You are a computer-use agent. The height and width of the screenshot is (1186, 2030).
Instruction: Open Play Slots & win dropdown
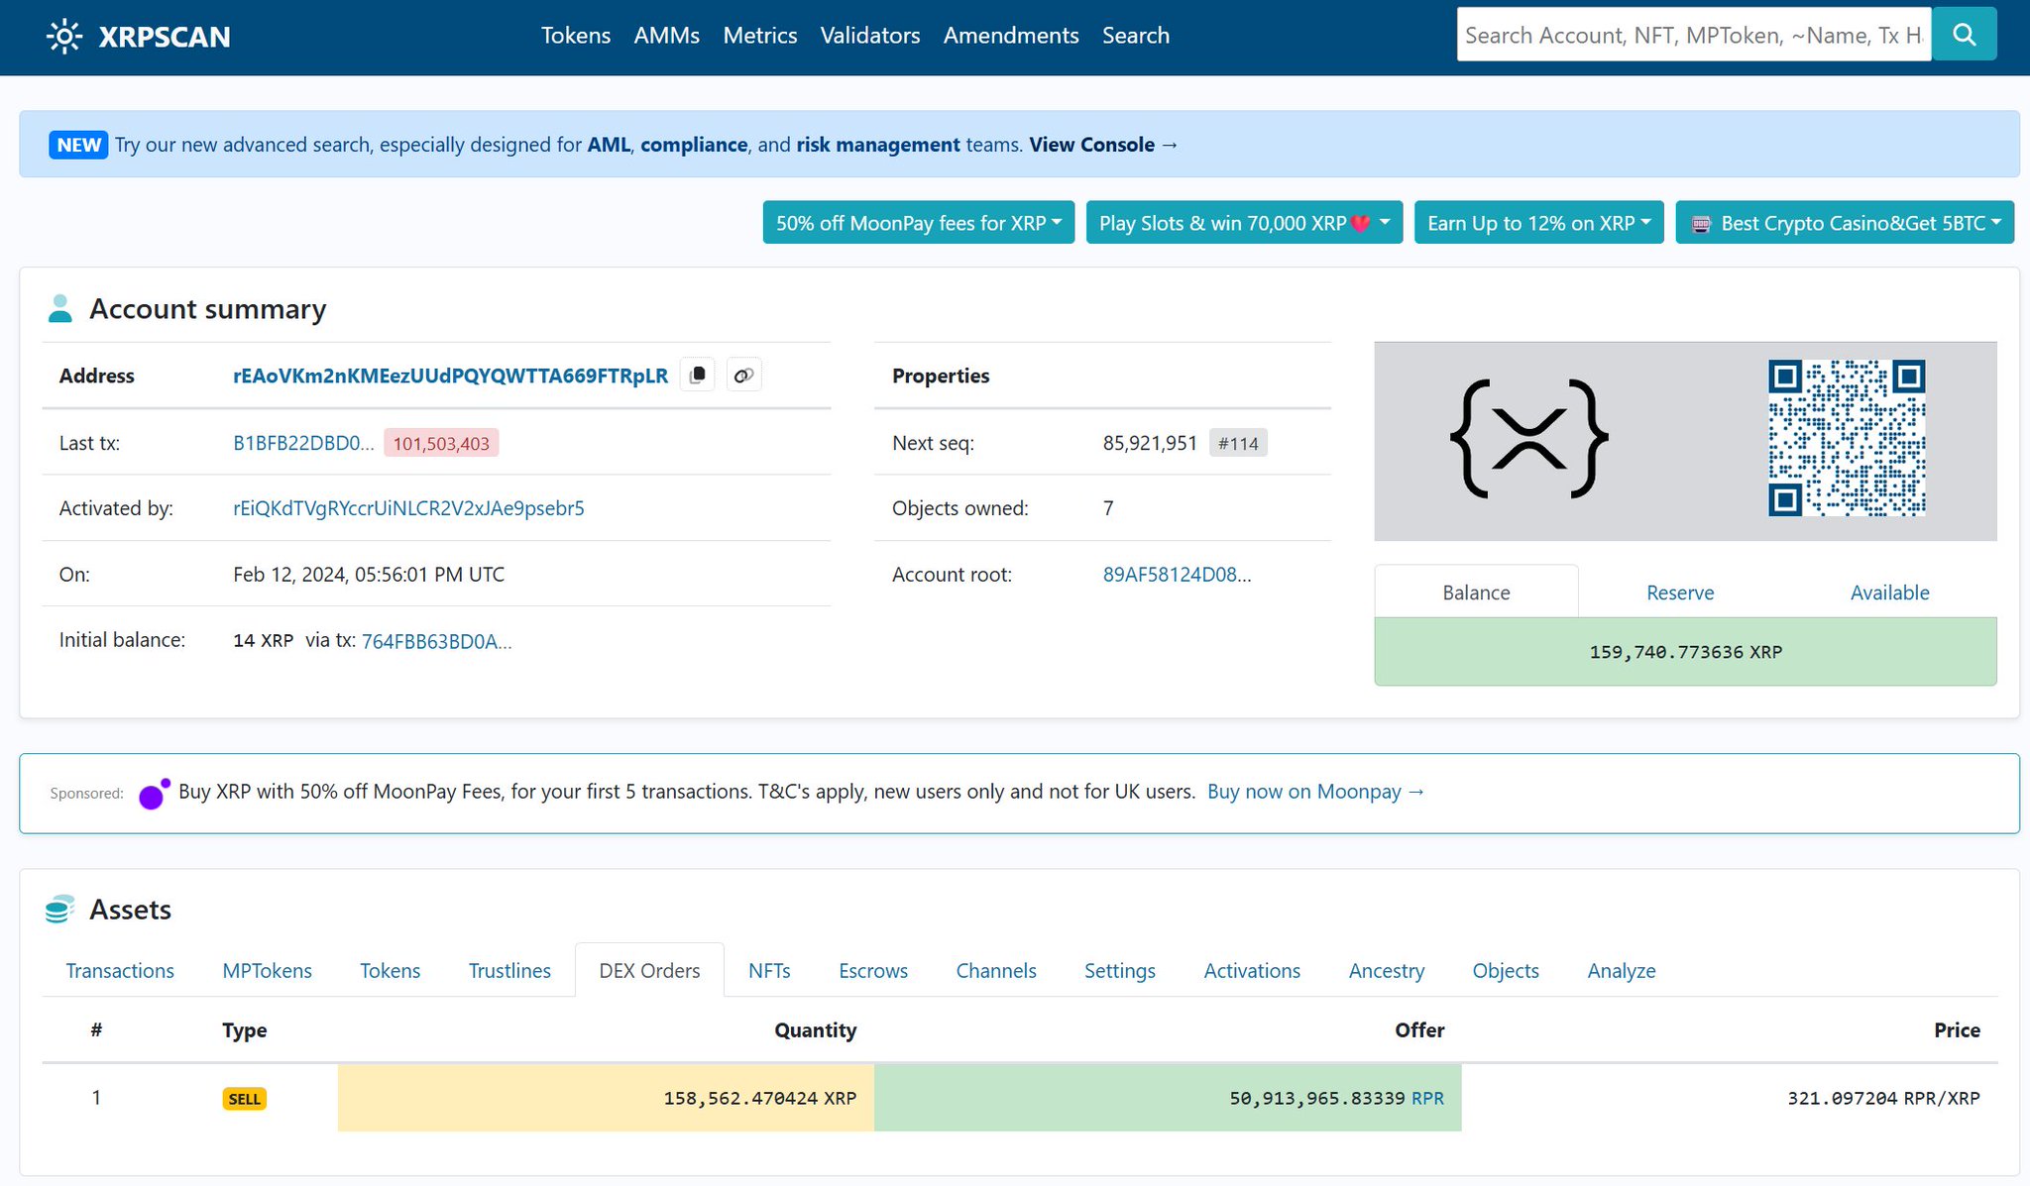1243,223
